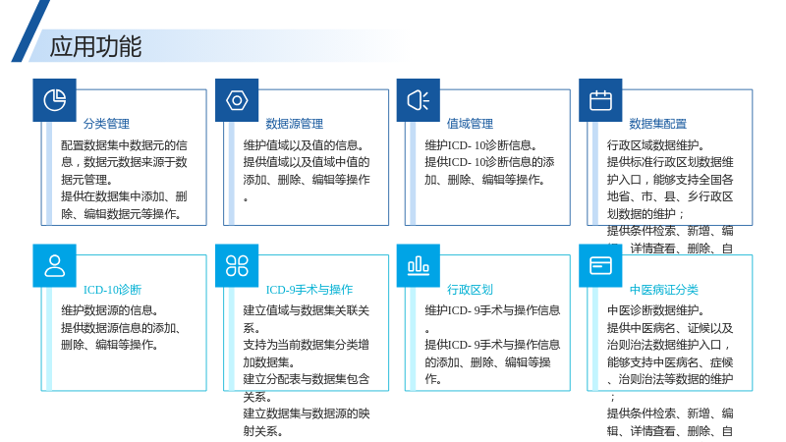This screenshot has width=786, height=442.
Task: Select the 中医病证分类 heading
Action: (664, 290)
